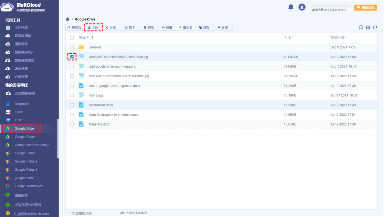Sort by 檔案名 column header arrow

coord(92,38)
